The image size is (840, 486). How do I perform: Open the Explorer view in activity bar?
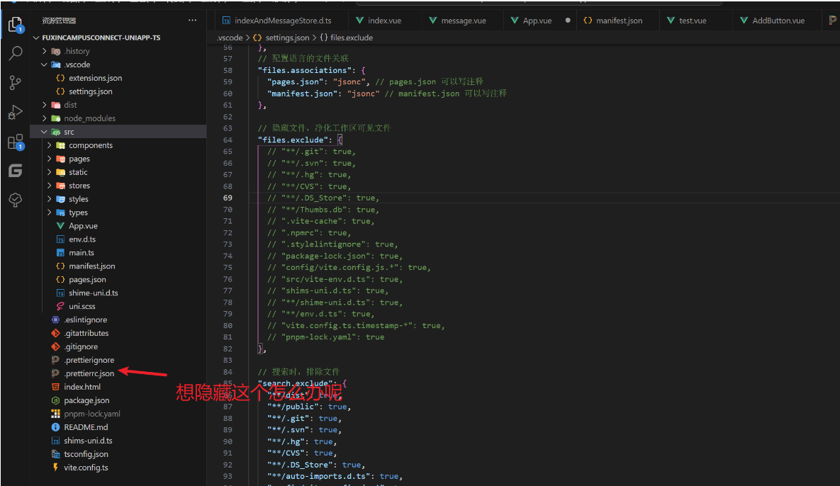[16, 25]
